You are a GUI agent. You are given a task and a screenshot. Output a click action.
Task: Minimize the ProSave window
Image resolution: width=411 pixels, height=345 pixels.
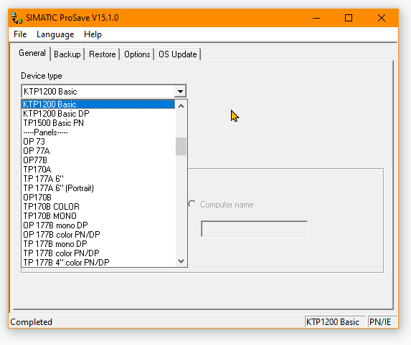(x=316, y=18)
